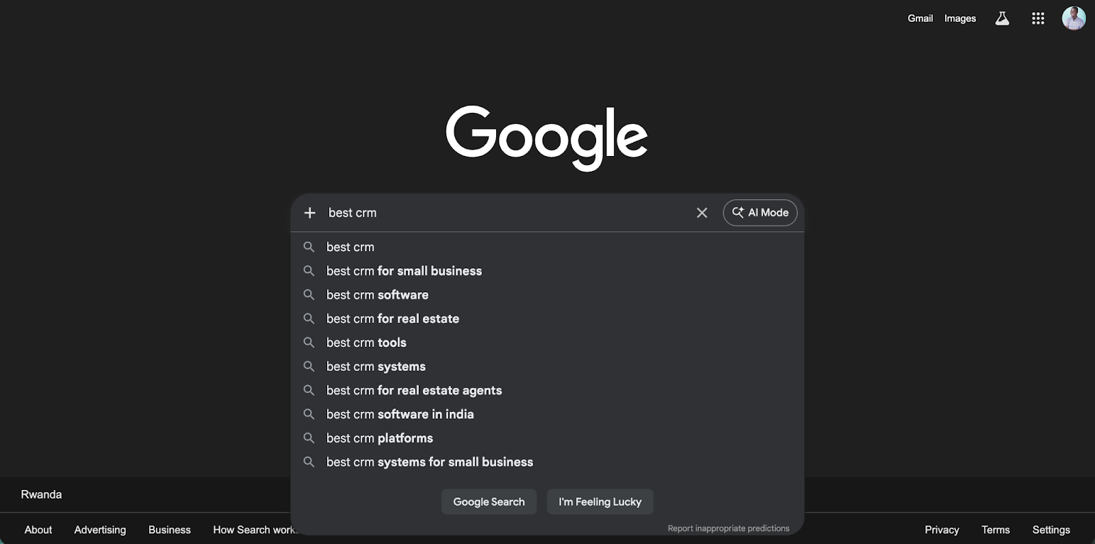This screenshot has height=544, width=1095.
Task: Open the Privacy page from the footer
Action: pyautogui.click(x=942, y=529)
